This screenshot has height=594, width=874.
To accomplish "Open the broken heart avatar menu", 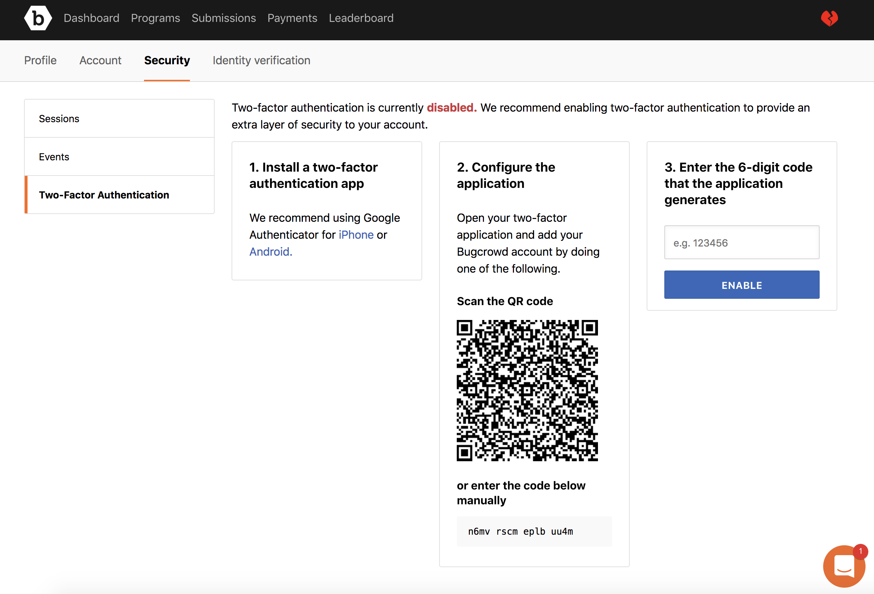I will (829, 18).
